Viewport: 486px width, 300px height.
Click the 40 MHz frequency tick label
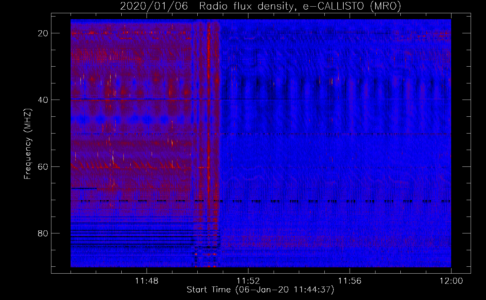click(43, 100)
